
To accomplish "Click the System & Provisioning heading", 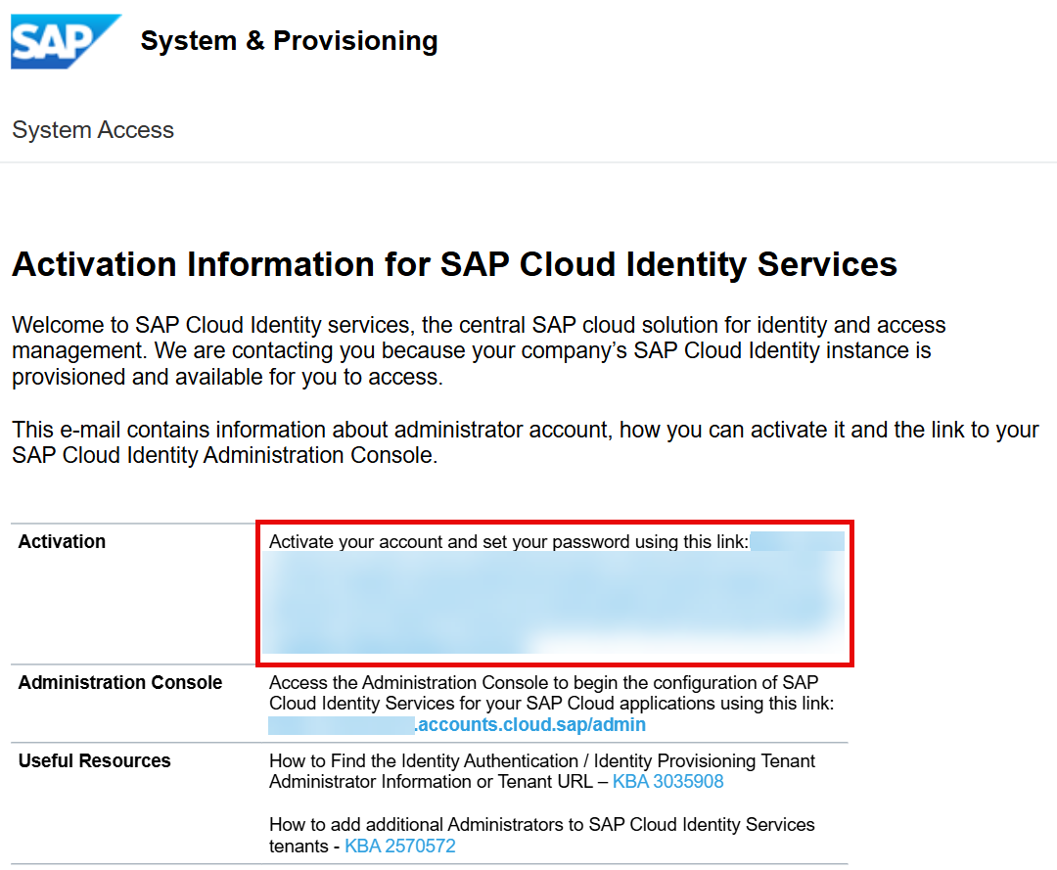I will pos(289,41).
